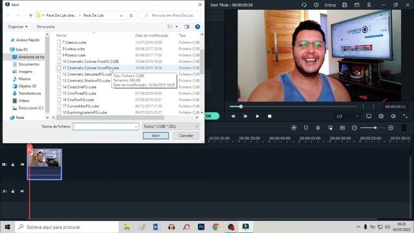Viewport: 414px width, 233px height.
Task: Click Nova pasta in dialog toolbar
Action: [46, 27]
